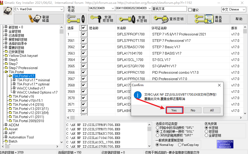Select STEP 7 Basic V17 row text
Viewport: 248px width, 154px height.
[x=166, y=47]
